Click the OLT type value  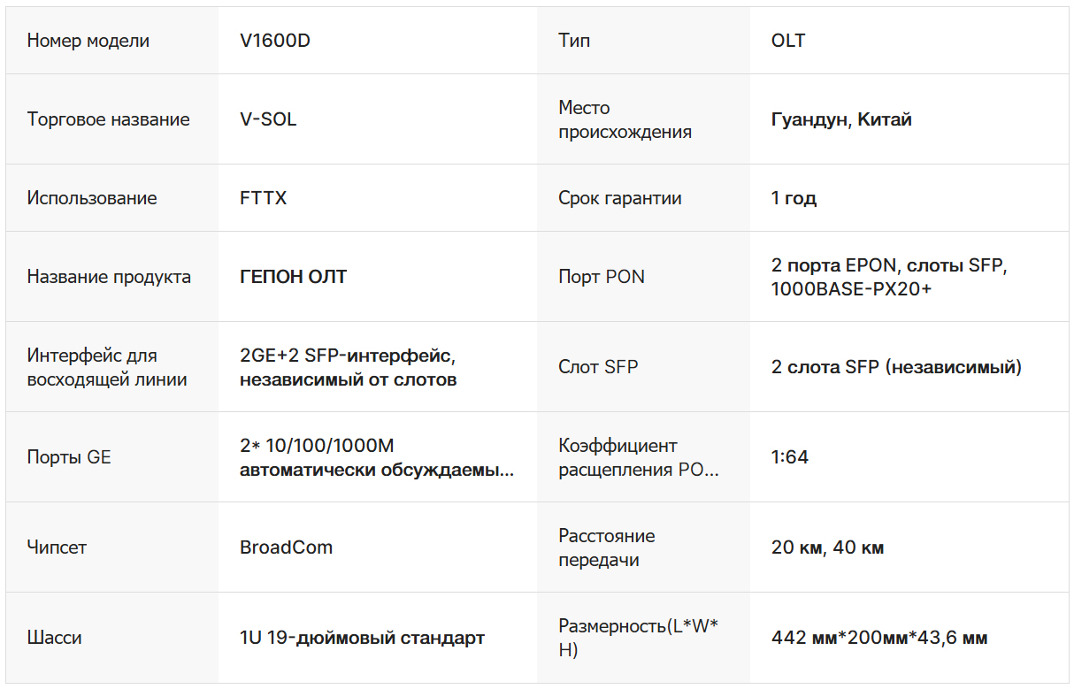tap(788, 41)
